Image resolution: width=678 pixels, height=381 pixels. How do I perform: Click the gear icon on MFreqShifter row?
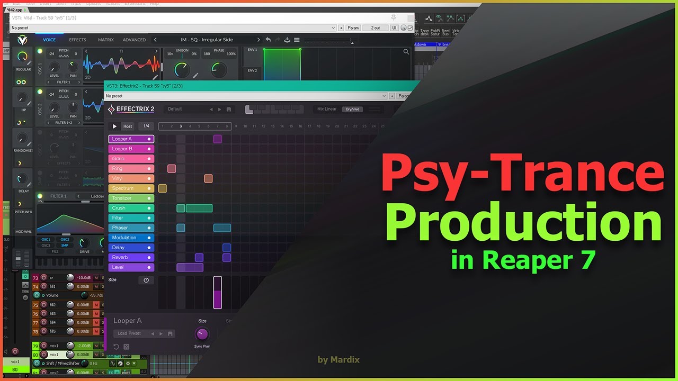(x=128, y=364)
